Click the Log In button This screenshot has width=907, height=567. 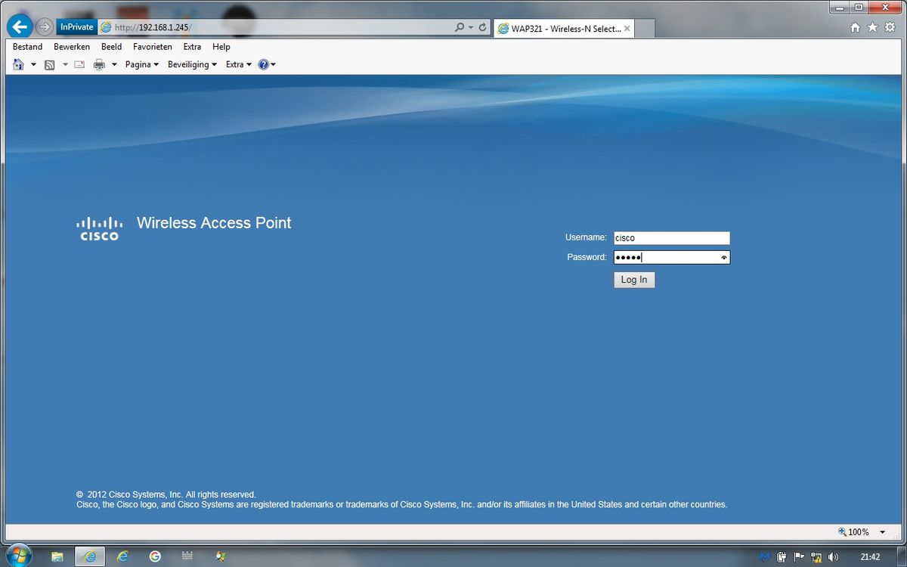(634, 280)
